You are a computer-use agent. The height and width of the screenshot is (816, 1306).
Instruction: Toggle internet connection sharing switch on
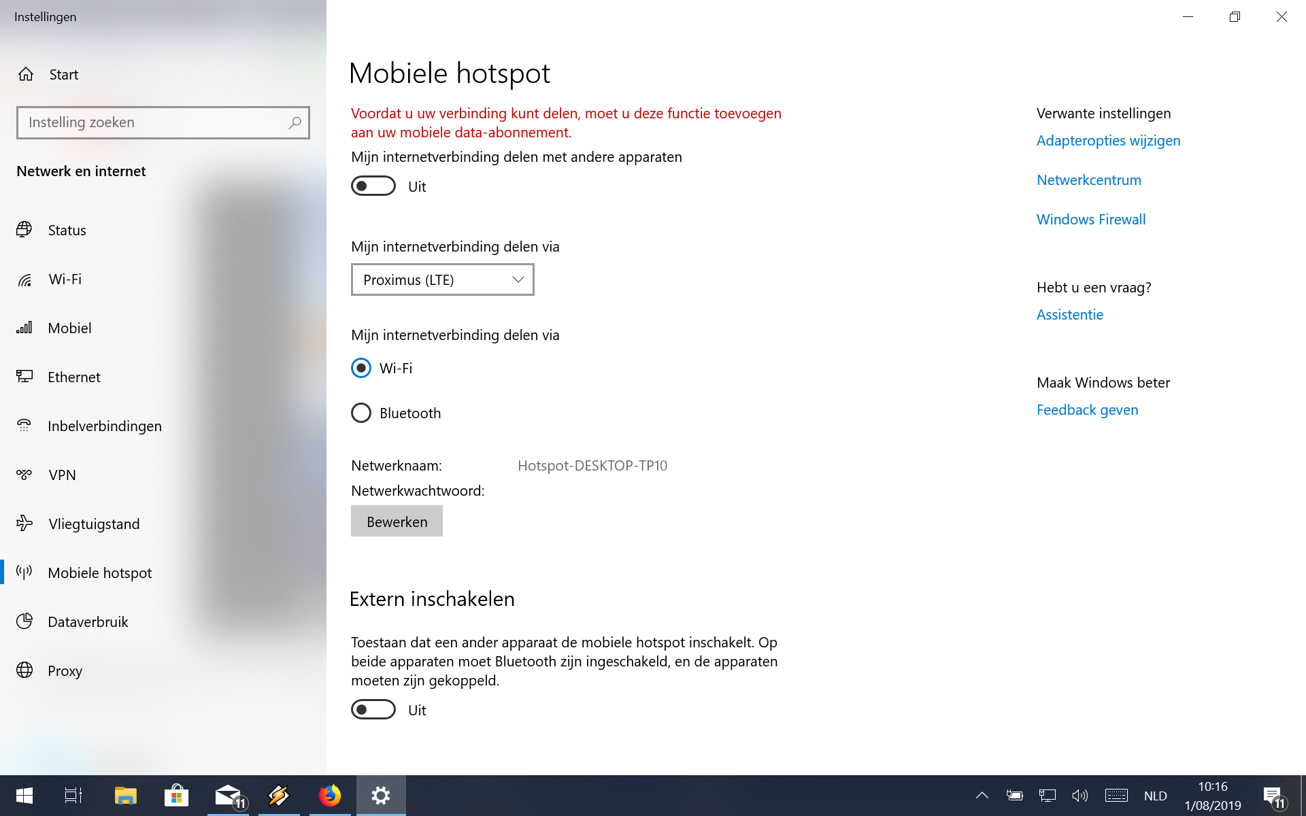373,186
